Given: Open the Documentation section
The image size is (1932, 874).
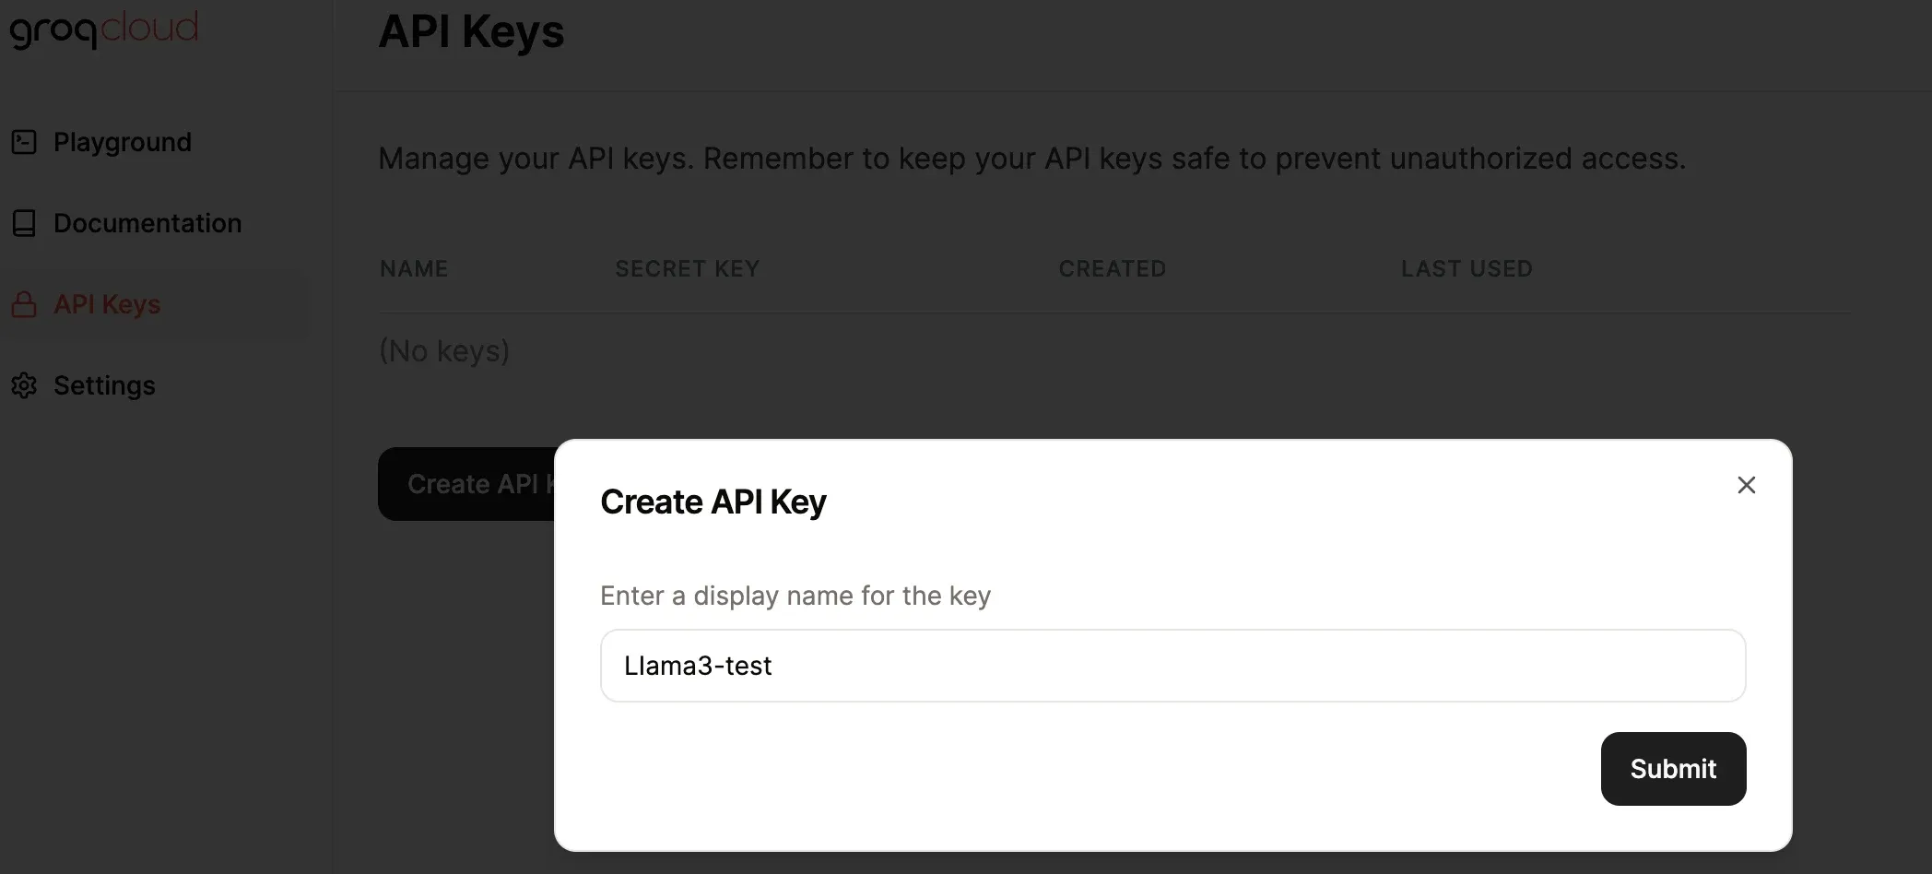Looking at the screenshot, I should (x=147, y=223).
